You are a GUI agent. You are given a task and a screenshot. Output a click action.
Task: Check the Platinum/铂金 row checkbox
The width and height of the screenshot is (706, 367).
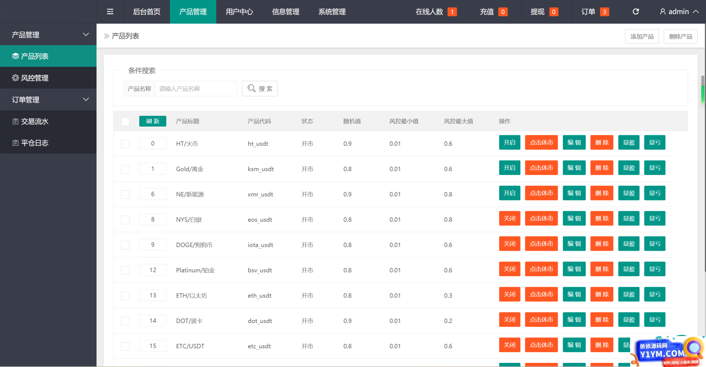pos(125,270)
